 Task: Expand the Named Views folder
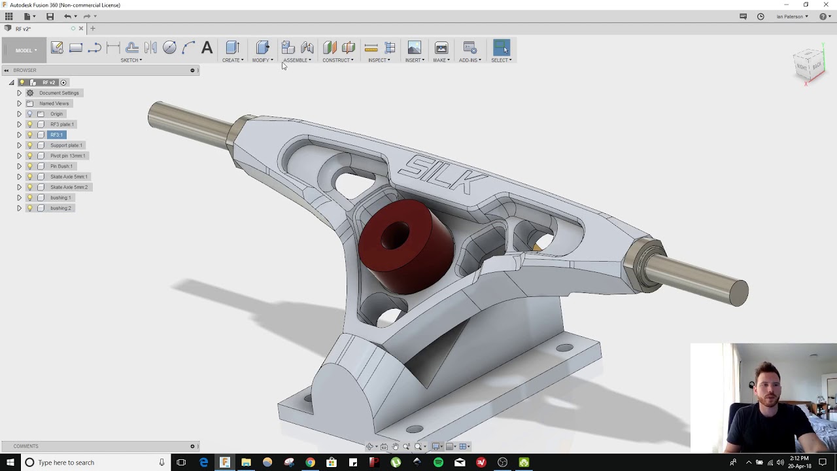[x=19, y=103]
